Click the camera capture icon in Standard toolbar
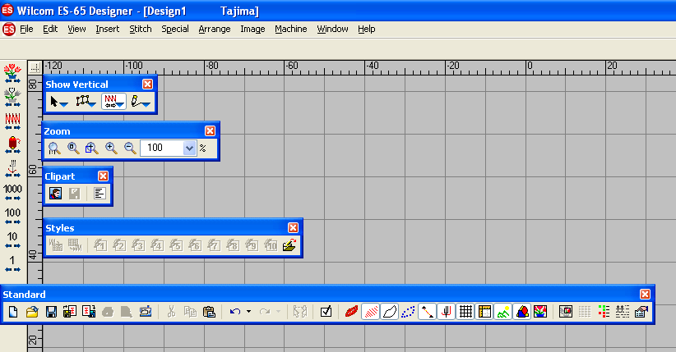This screenshot has height=352, width=676. pyautogui.click(x=146, y=312)
